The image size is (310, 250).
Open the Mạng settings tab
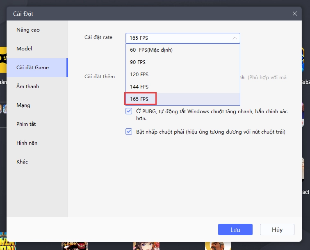click(x=23, y=105)
